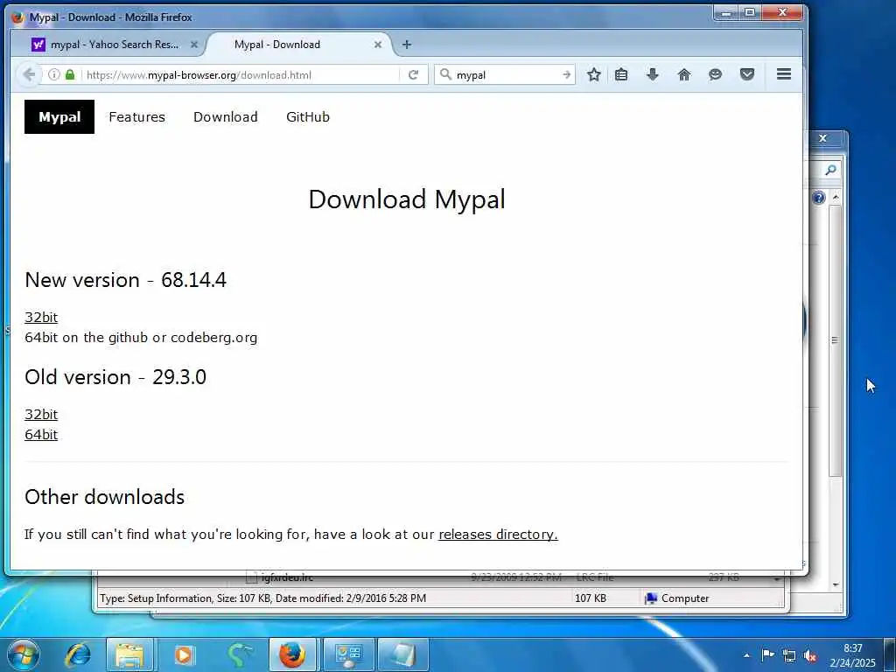Open site information icon in address bar
Viewport: 896px width, 672px height.
(53, 75)
